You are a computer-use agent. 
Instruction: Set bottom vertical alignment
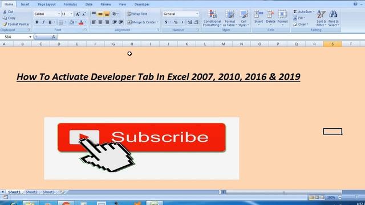[107, 14]
